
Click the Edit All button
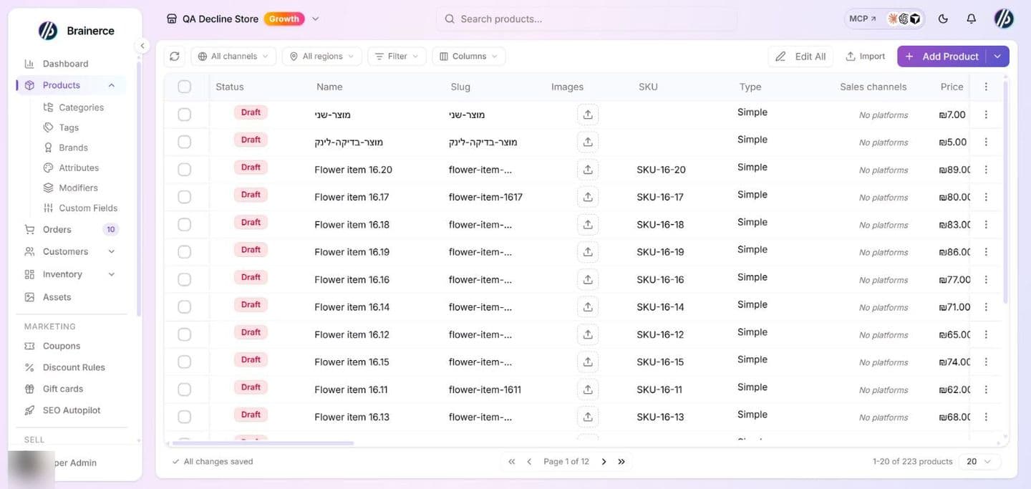tap(800, 57)
